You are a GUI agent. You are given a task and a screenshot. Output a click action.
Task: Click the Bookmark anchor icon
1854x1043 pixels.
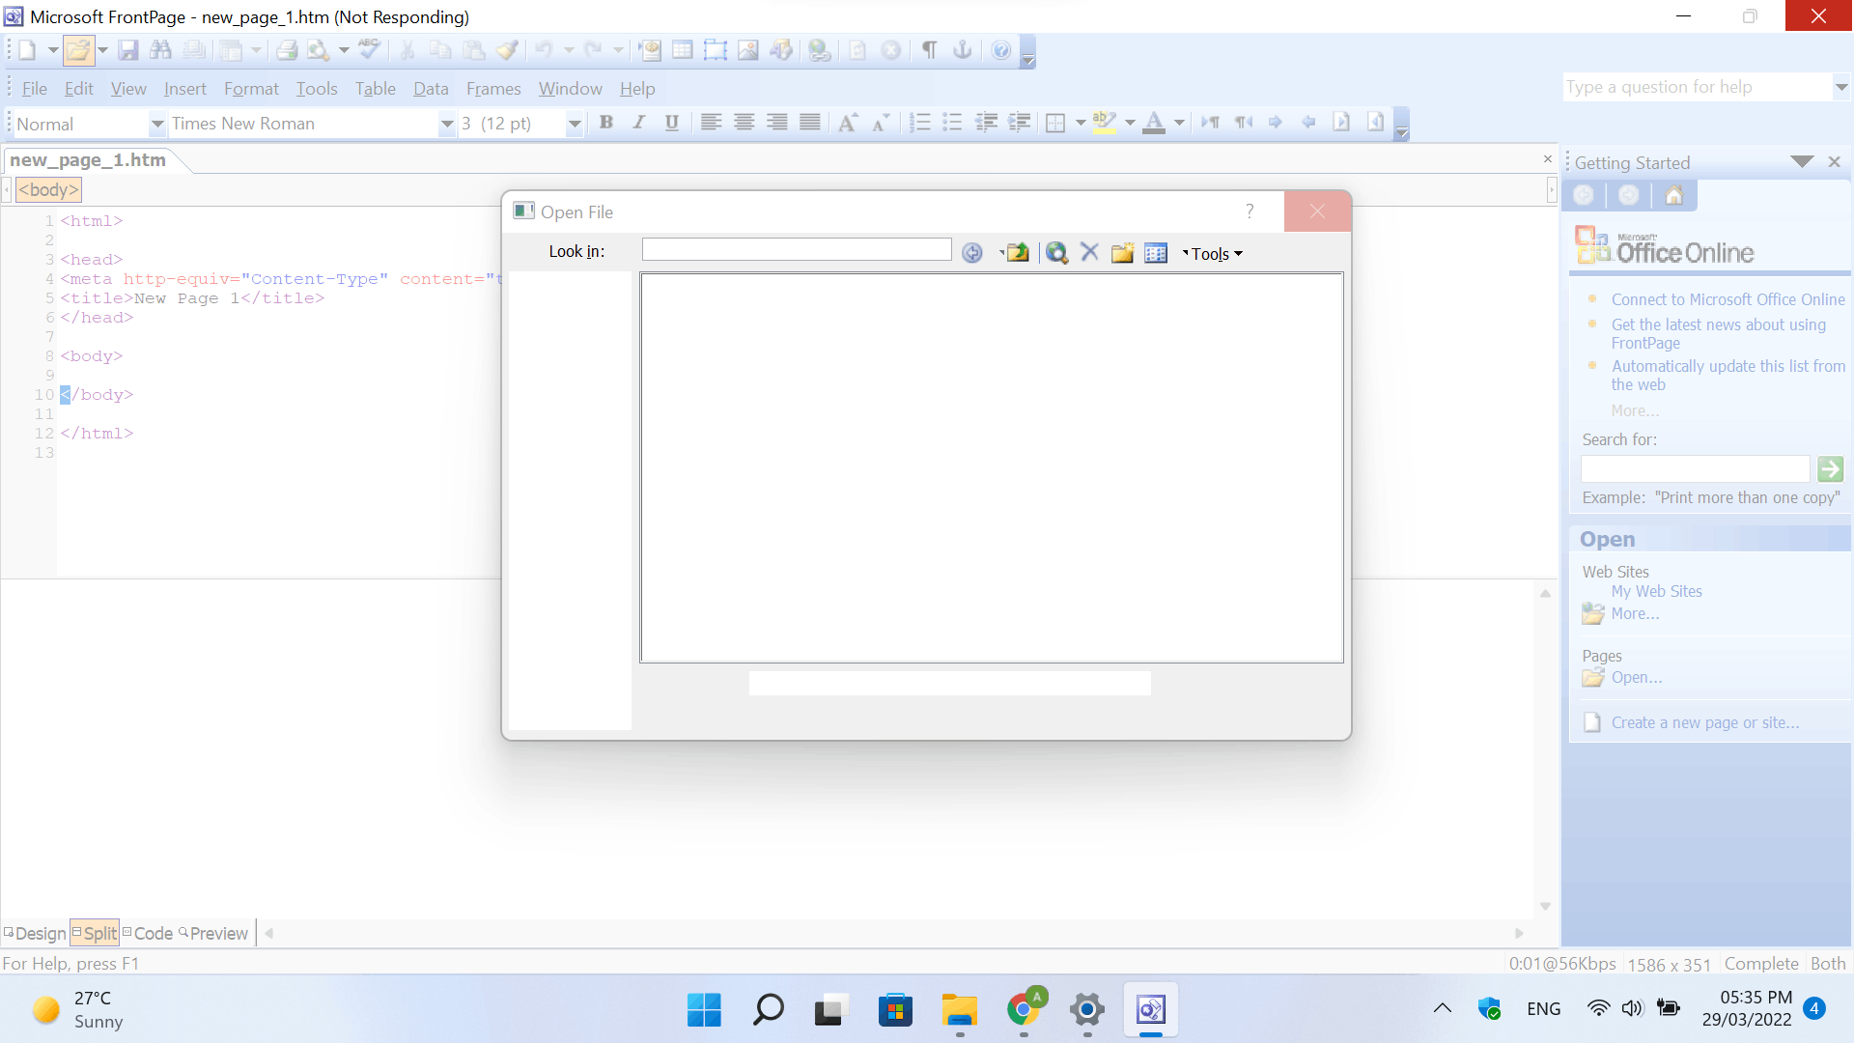(963, 50)
